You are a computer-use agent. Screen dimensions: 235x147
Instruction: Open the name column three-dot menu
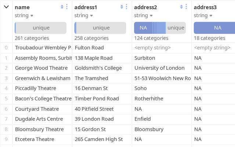click(x=67, y=7)
